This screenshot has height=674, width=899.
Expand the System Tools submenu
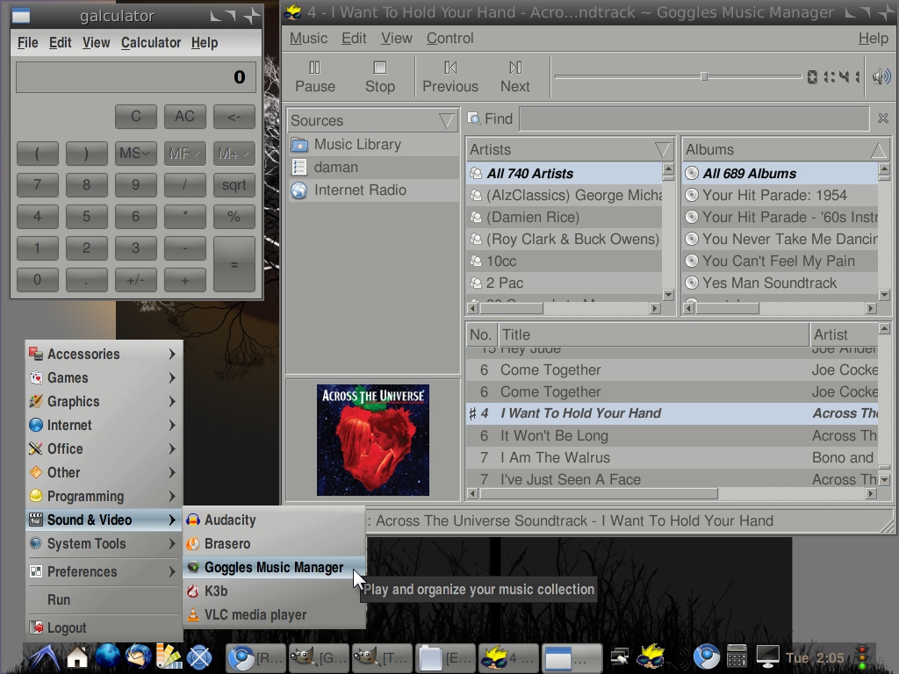coord(104,543)
